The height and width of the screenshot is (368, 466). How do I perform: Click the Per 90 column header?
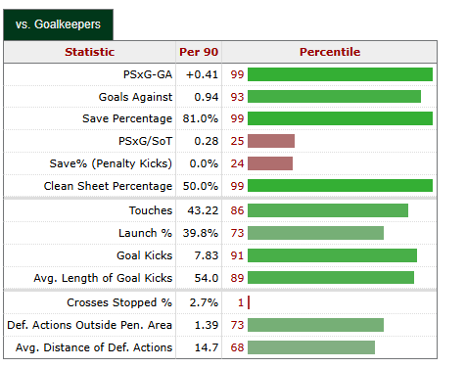(x=199, y=52)
